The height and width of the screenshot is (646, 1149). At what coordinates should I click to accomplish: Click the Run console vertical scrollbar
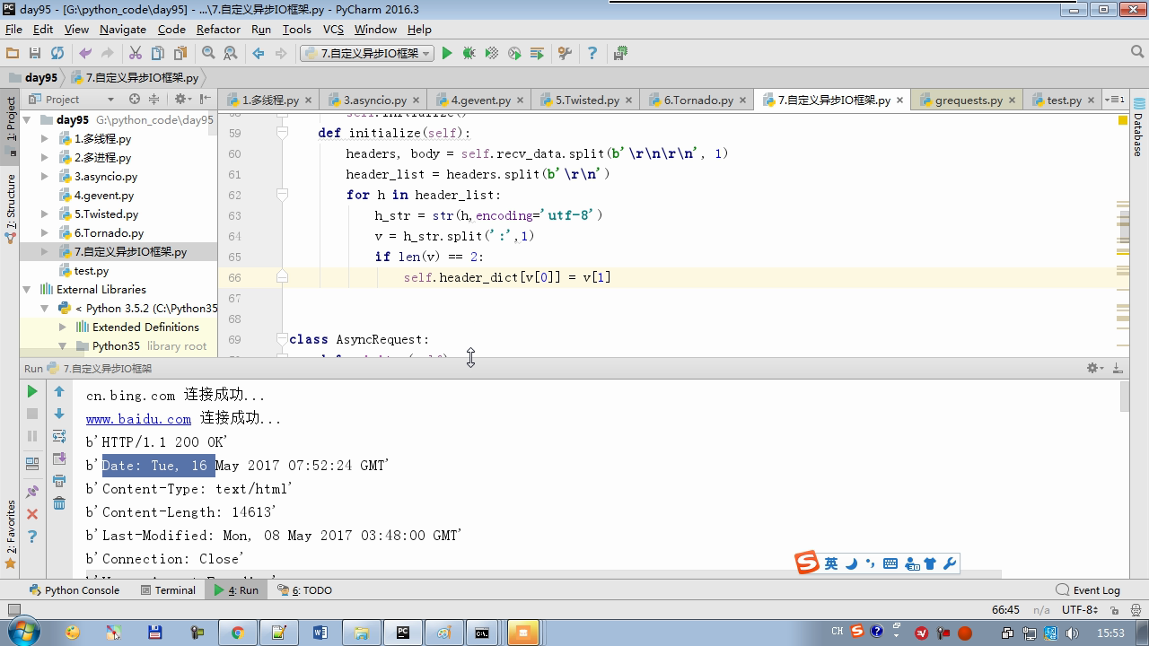(1125, 397)
